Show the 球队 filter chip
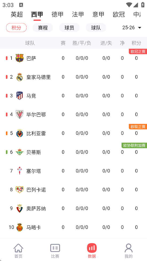 pos(96,28)
